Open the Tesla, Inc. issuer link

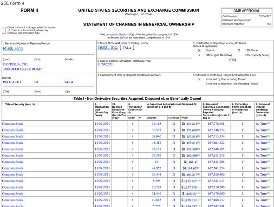(x=108, y=47)
